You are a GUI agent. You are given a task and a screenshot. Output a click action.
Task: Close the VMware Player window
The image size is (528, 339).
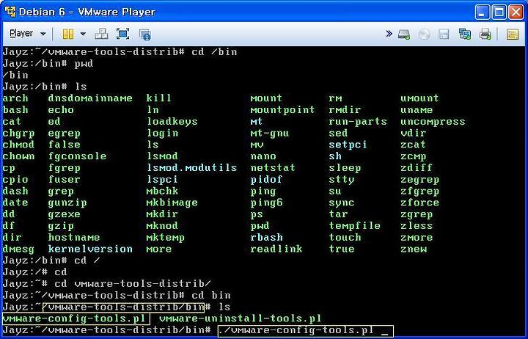pyautogui.click(x=516, y=12)
